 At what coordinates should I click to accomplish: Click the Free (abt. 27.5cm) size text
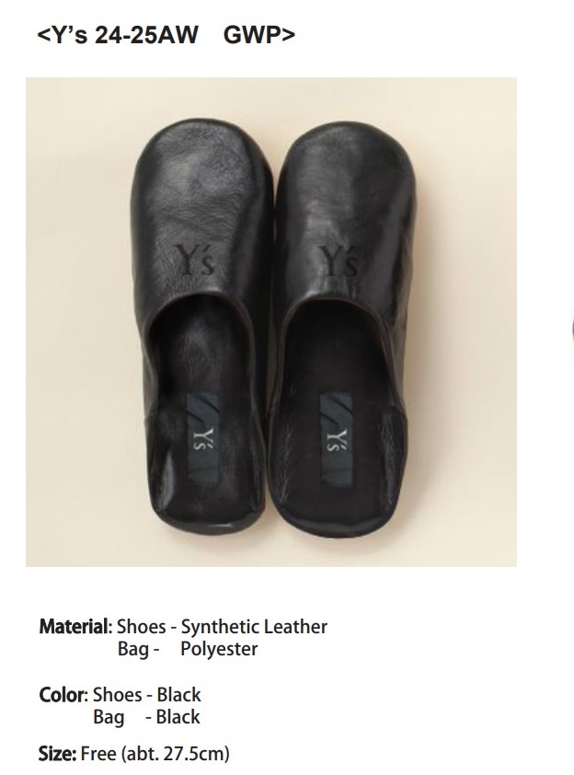[x=155, y=754]
